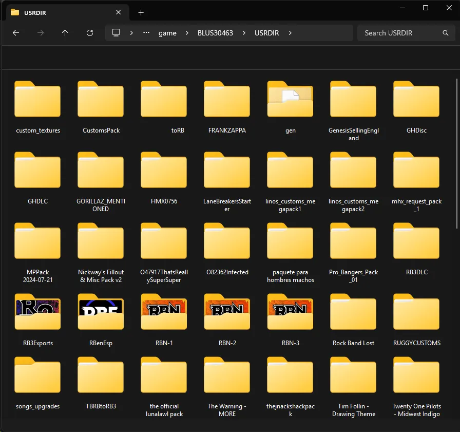Open a new File Explorer tab
The height and width of the screenshot is (432, 460).
[141, 12]
